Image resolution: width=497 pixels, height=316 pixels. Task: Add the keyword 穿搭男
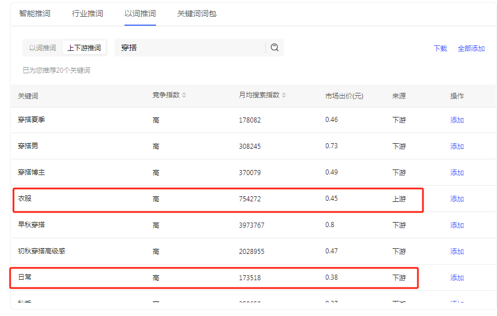coord(457,147)
